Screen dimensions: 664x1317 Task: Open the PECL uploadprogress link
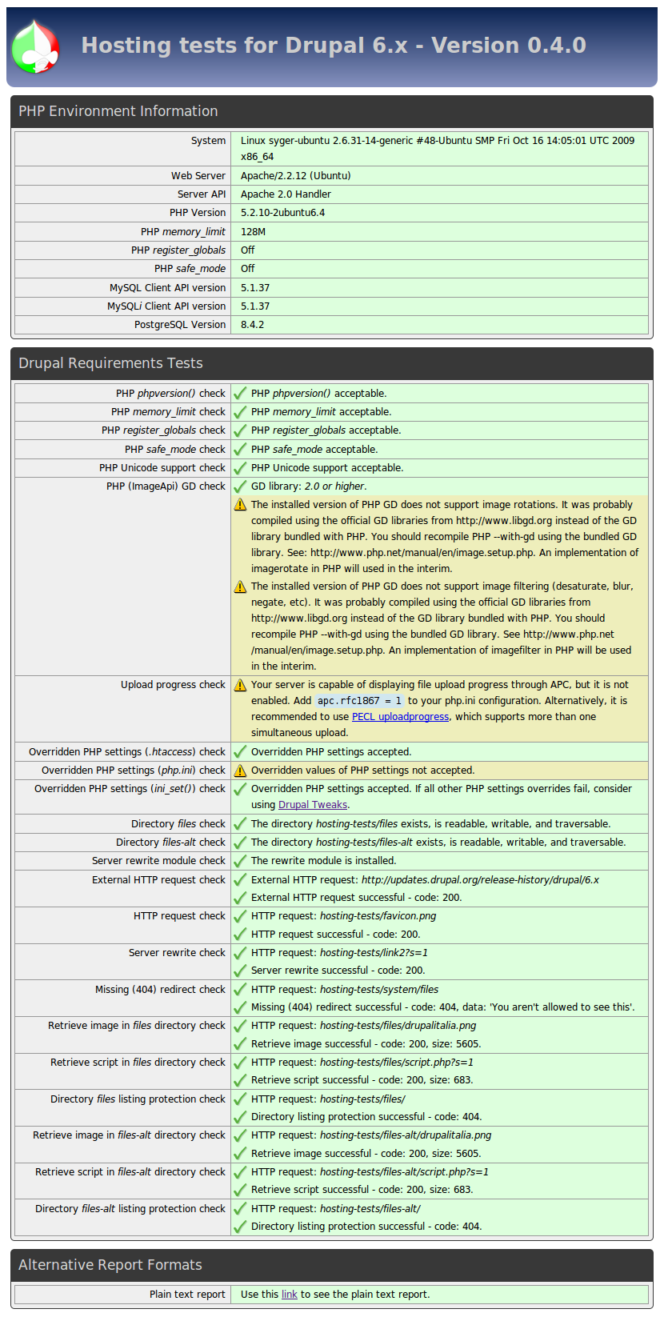pos(400,717)
